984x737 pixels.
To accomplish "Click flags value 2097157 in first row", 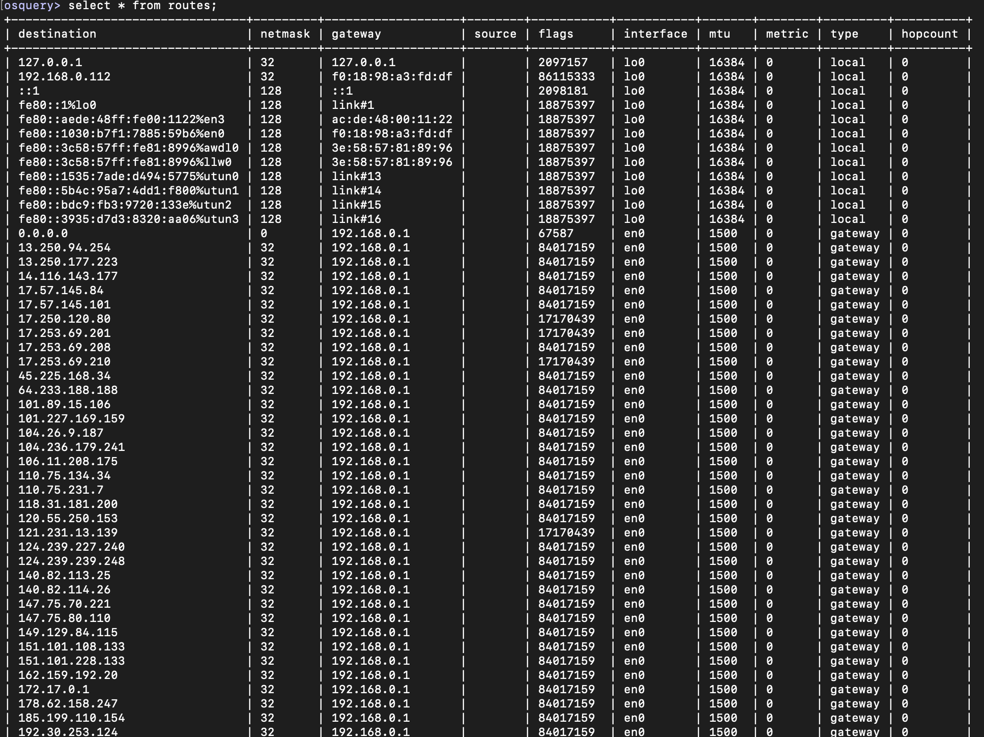I will point(563,63).
